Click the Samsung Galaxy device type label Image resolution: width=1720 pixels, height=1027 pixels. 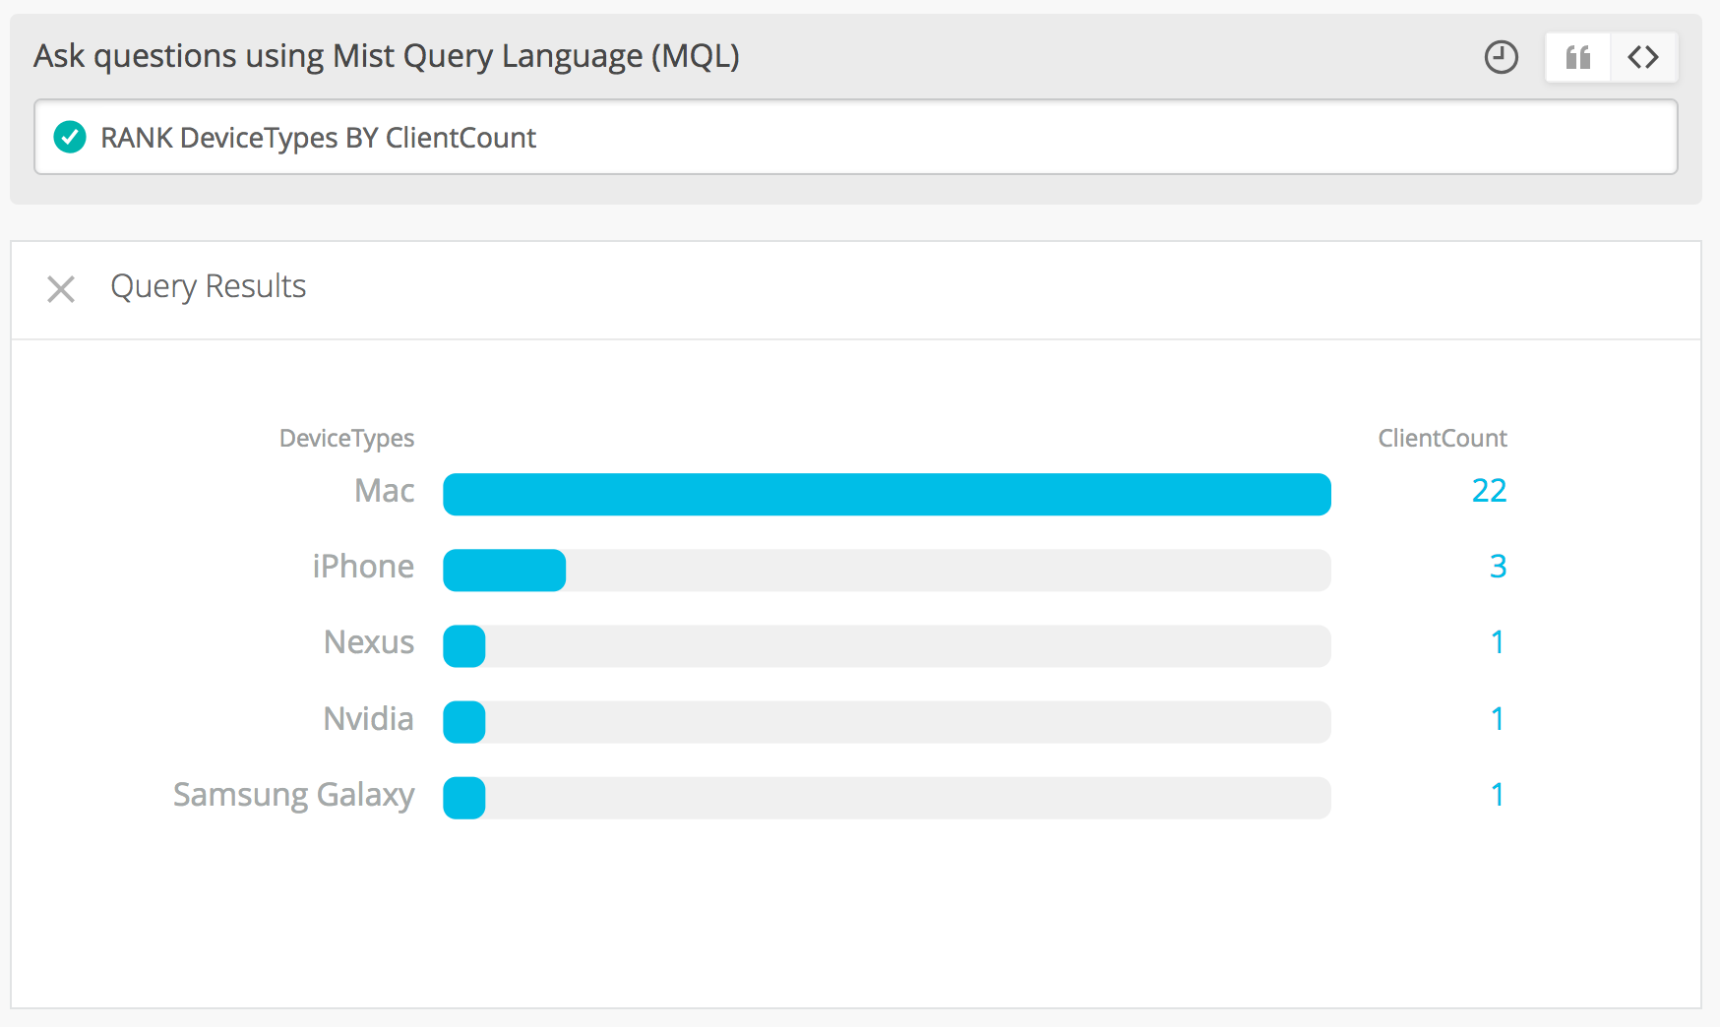coord(293,795)
